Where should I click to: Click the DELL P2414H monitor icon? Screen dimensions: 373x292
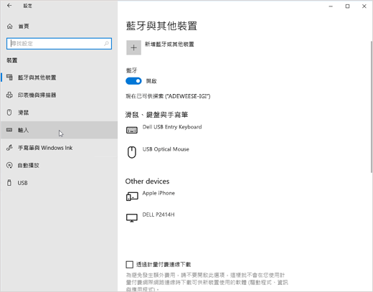pos(132,218)
